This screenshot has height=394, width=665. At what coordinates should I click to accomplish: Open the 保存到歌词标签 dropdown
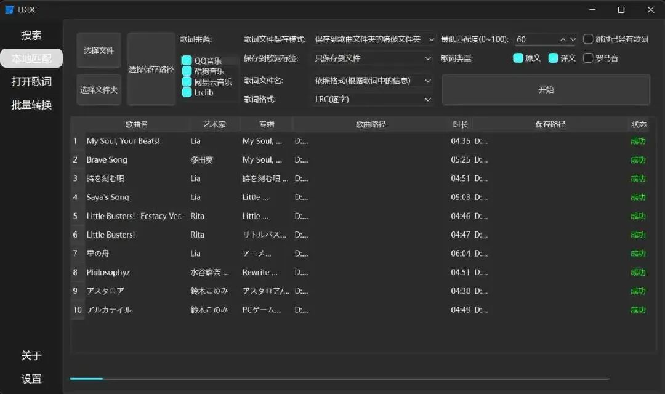(x=373, y=58)
